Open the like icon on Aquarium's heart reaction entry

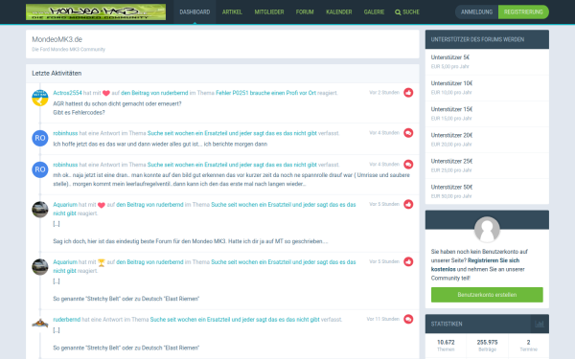[408, 205]
